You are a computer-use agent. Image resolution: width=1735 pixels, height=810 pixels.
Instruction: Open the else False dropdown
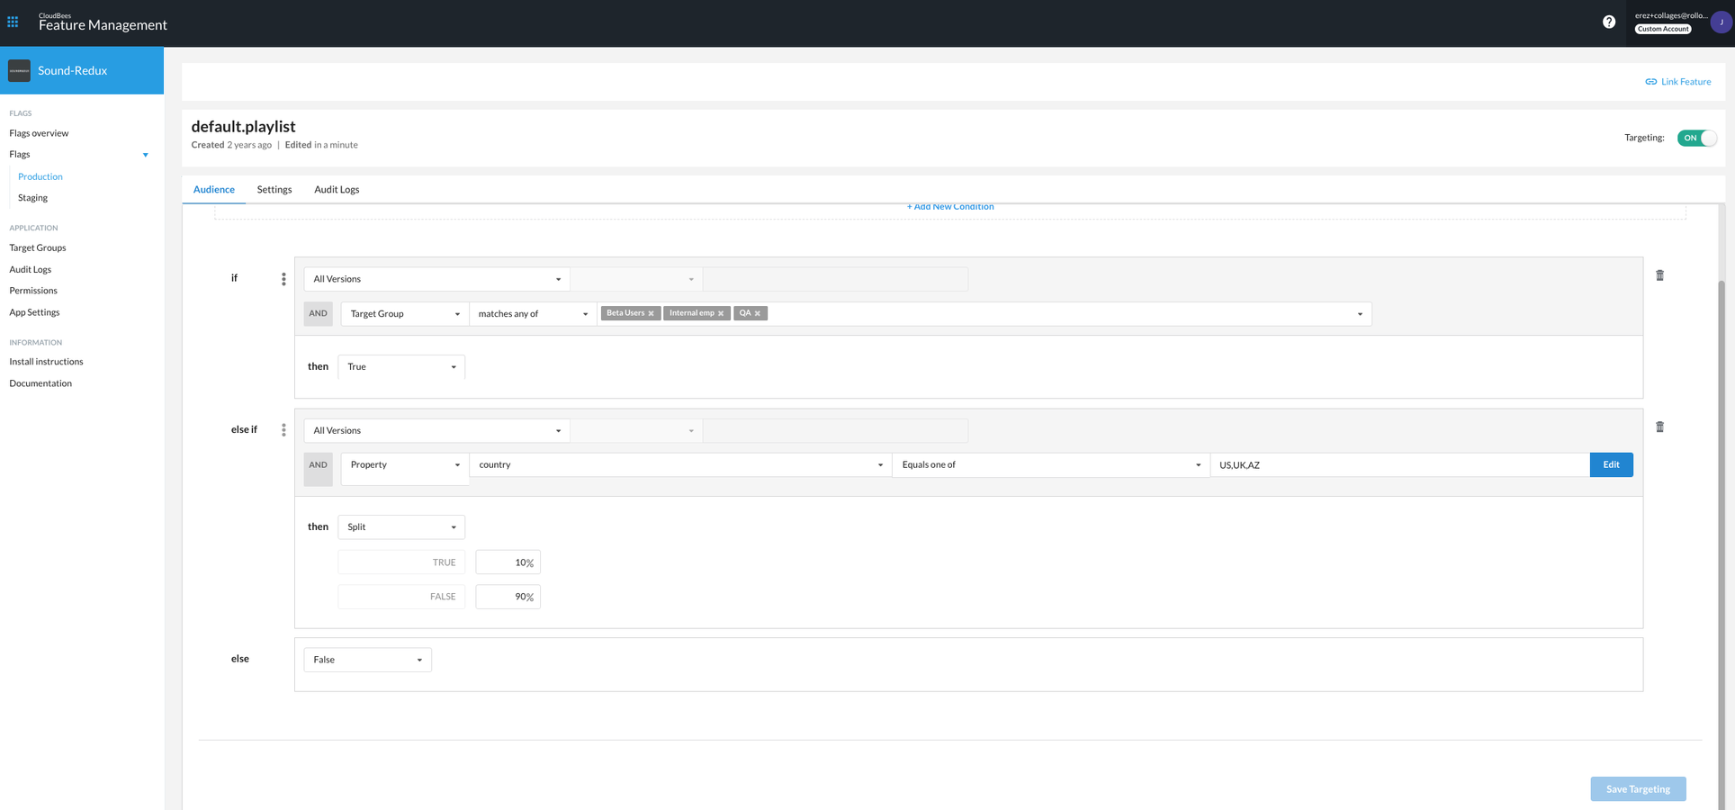click(367, 660)
